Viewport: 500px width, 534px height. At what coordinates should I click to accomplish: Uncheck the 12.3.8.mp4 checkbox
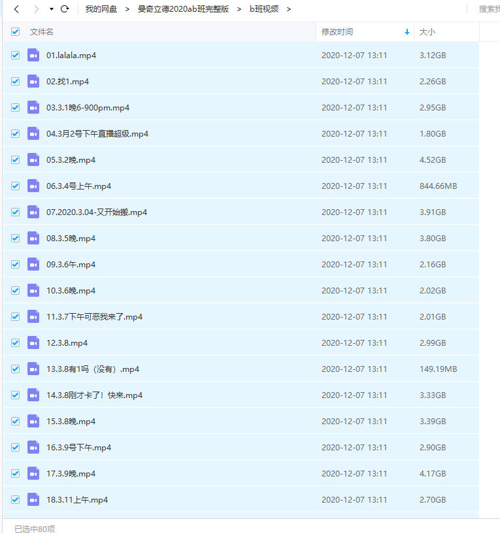pyautogui.click(x=15, y=343)
